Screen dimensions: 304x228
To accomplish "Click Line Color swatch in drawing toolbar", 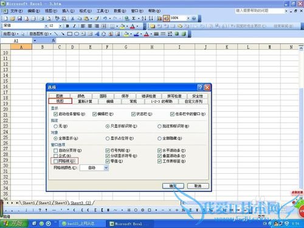I will (136, 34).
